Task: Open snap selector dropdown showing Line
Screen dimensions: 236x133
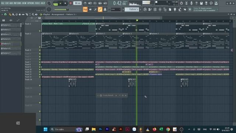Action: [115, 10]
